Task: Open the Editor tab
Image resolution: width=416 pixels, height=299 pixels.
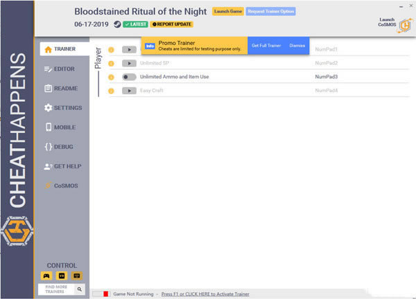Action: pos(64,69)
